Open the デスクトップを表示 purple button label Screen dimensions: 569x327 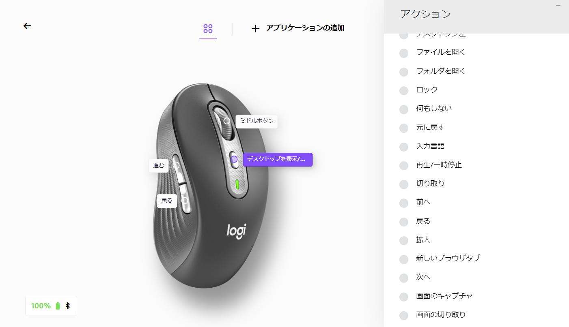pyautogui.click(x=278, y=159)
